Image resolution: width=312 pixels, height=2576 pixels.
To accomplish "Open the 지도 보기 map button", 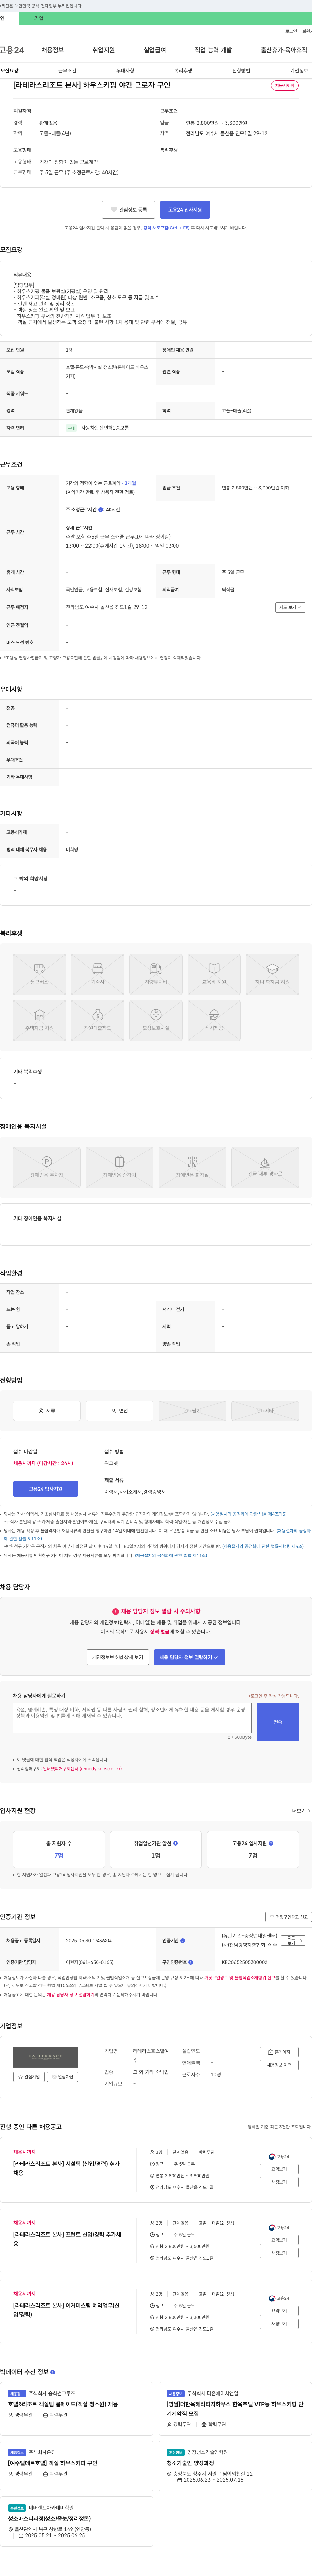I will pyautogui.click(x=290, y=607).
